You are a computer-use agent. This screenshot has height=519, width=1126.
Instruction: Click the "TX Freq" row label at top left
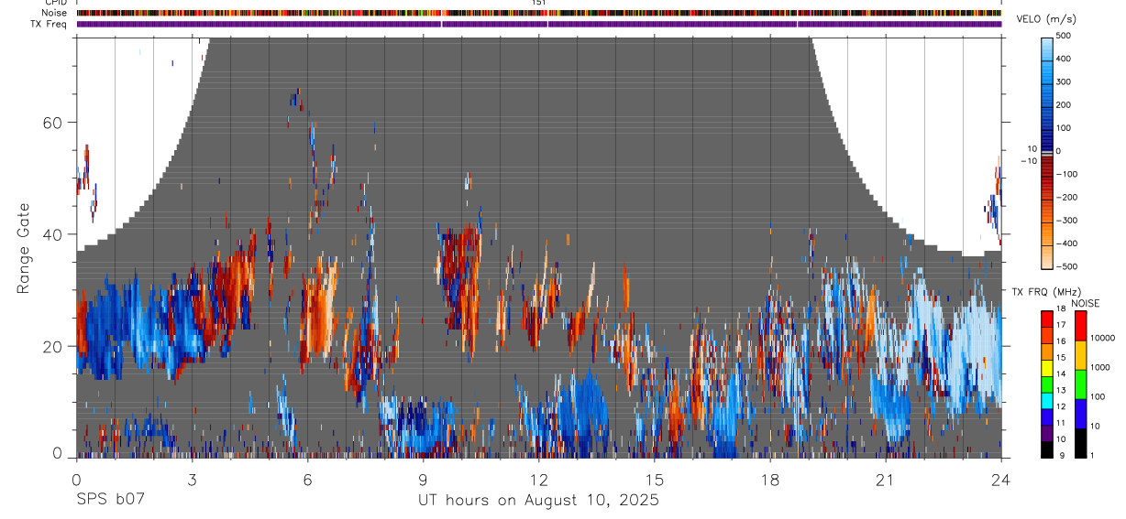pyautogui.click(x=50, y=24)
